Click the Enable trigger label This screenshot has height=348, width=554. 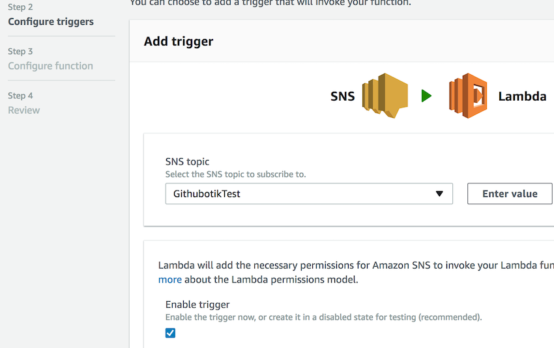(197, 304)
